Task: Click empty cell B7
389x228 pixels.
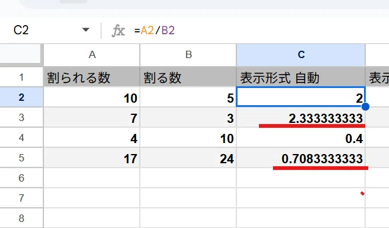Action: tap(188, 198)
